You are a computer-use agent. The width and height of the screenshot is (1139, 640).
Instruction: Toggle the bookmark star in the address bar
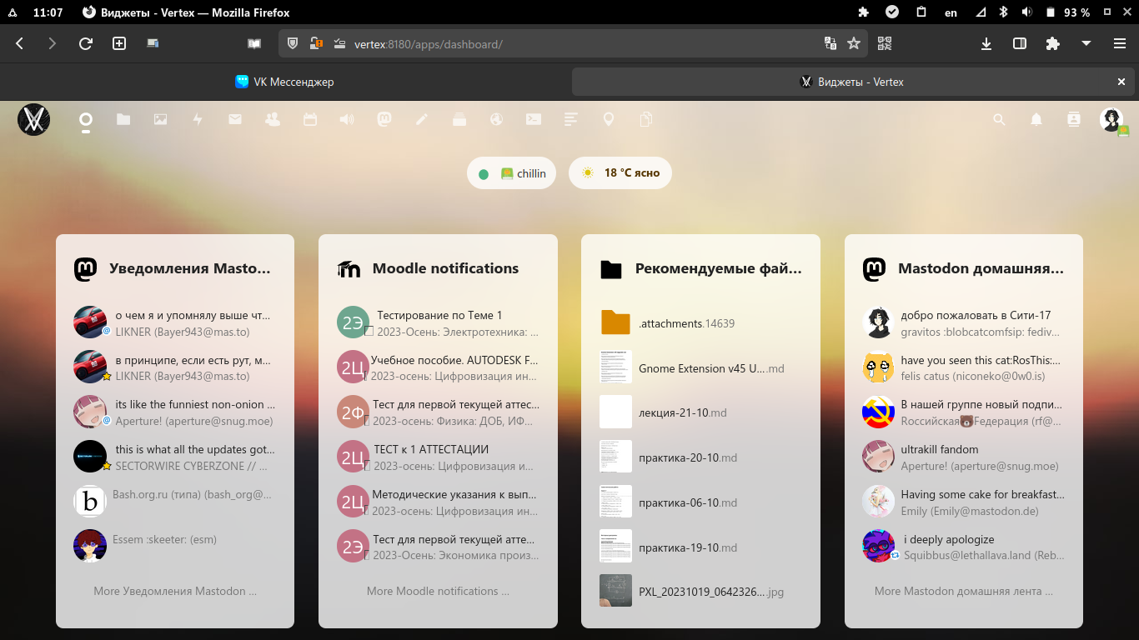[x=854, y=43]
